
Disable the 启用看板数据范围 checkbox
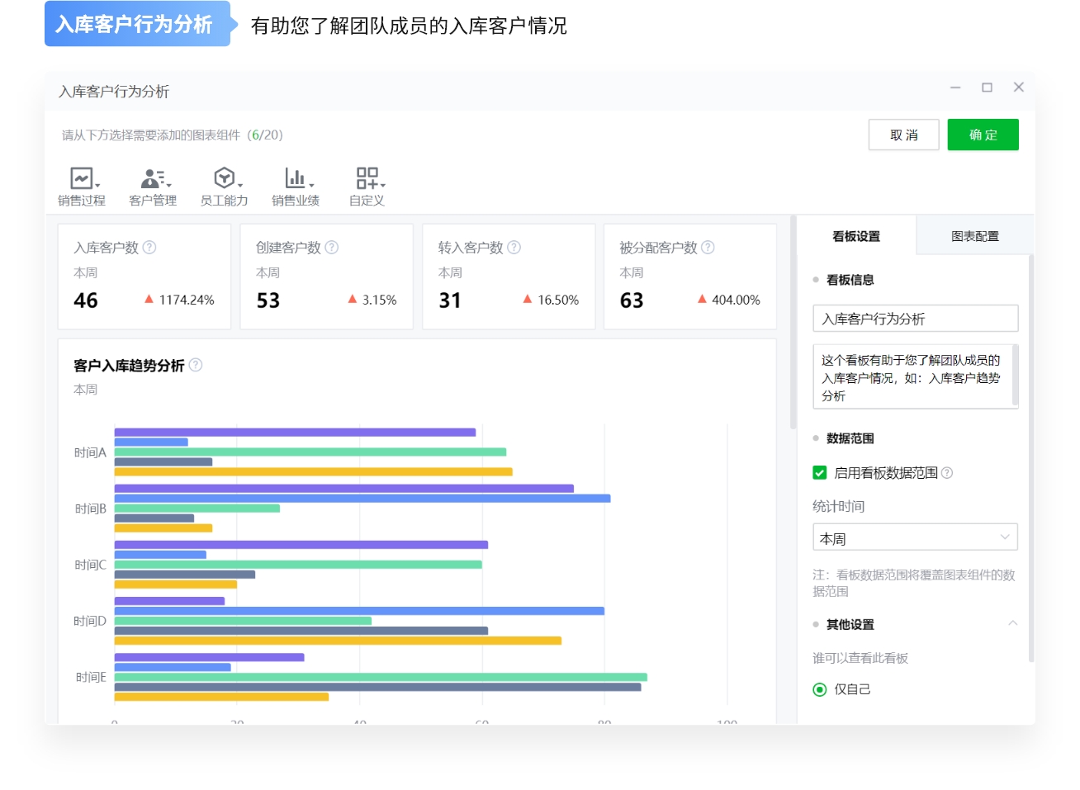point(818,472)
